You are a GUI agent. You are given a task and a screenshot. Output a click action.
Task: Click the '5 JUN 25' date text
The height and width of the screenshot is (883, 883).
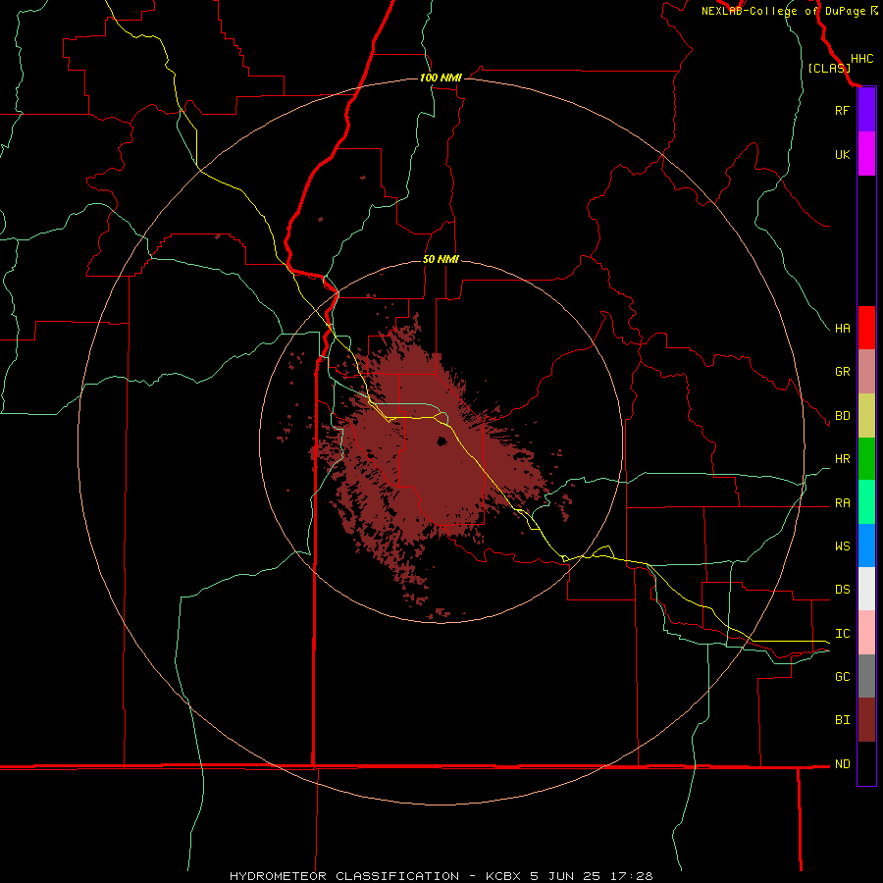(565, 876)
